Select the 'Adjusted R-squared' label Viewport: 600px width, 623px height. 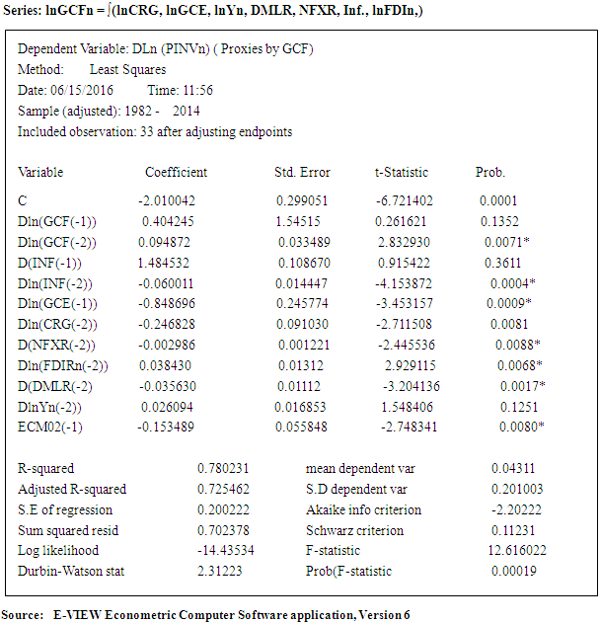[72, 489]
